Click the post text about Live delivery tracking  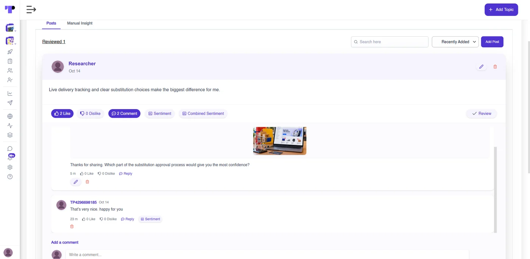click(x=134, y=90)
